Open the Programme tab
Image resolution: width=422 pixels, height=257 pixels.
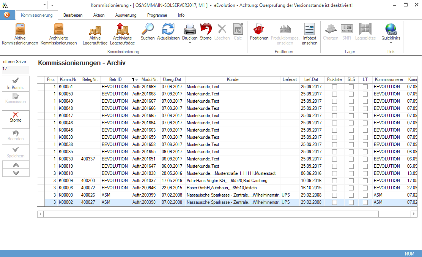tap(157, 15)
